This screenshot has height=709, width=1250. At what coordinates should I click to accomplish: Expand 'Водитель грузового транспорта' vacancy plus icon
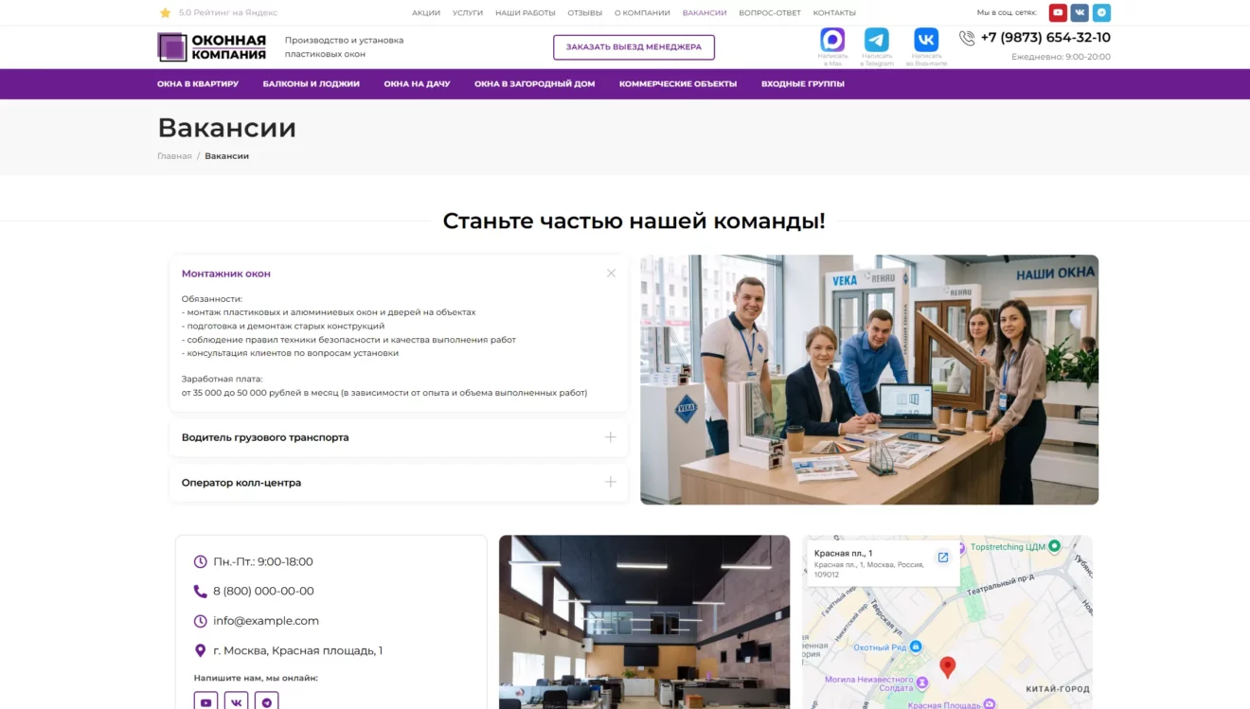(x=611, y=437)
